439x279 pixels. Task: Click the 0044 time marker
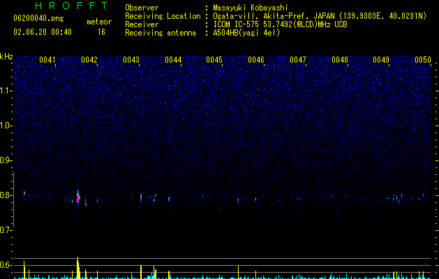[173, 60]
